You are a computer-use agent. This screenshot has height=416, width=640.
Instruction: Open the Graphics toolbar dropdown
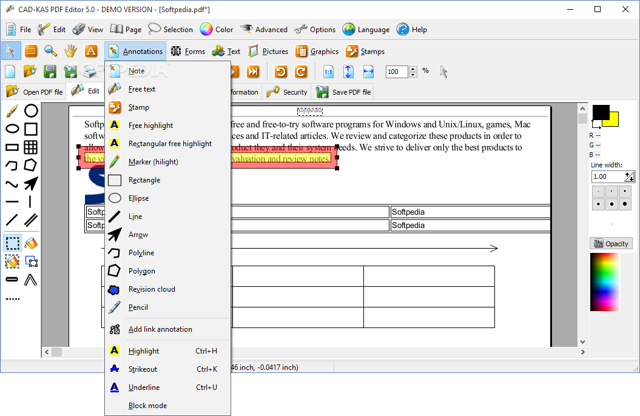317,51
